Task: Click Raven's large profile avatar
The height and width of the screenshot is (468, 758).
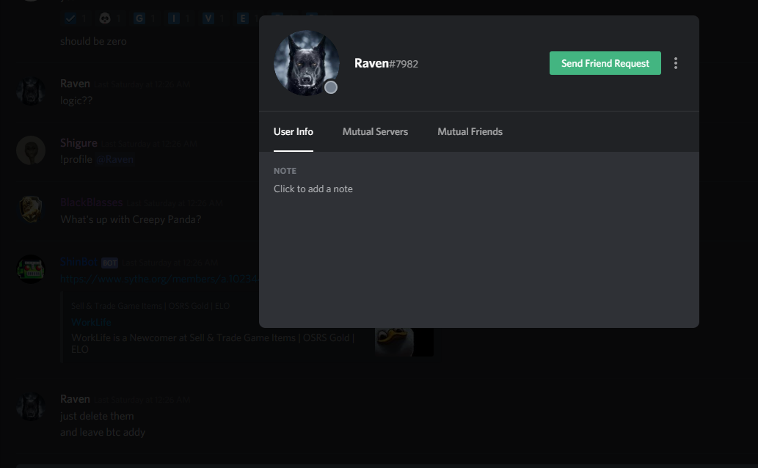Action: click(x=307, y=63)
